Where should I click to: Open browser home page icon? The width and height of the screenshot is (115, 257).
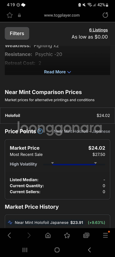[x=48, y=235]
